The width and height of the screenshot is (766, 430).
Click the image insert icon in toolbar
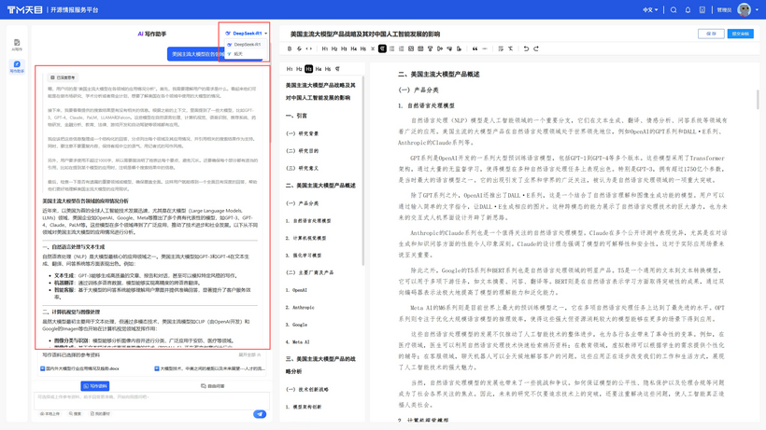coord(411,49)
